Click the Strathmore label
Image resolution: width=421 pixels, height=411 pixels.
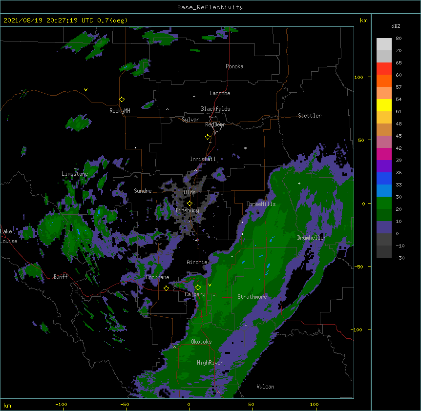coord(252,297)
